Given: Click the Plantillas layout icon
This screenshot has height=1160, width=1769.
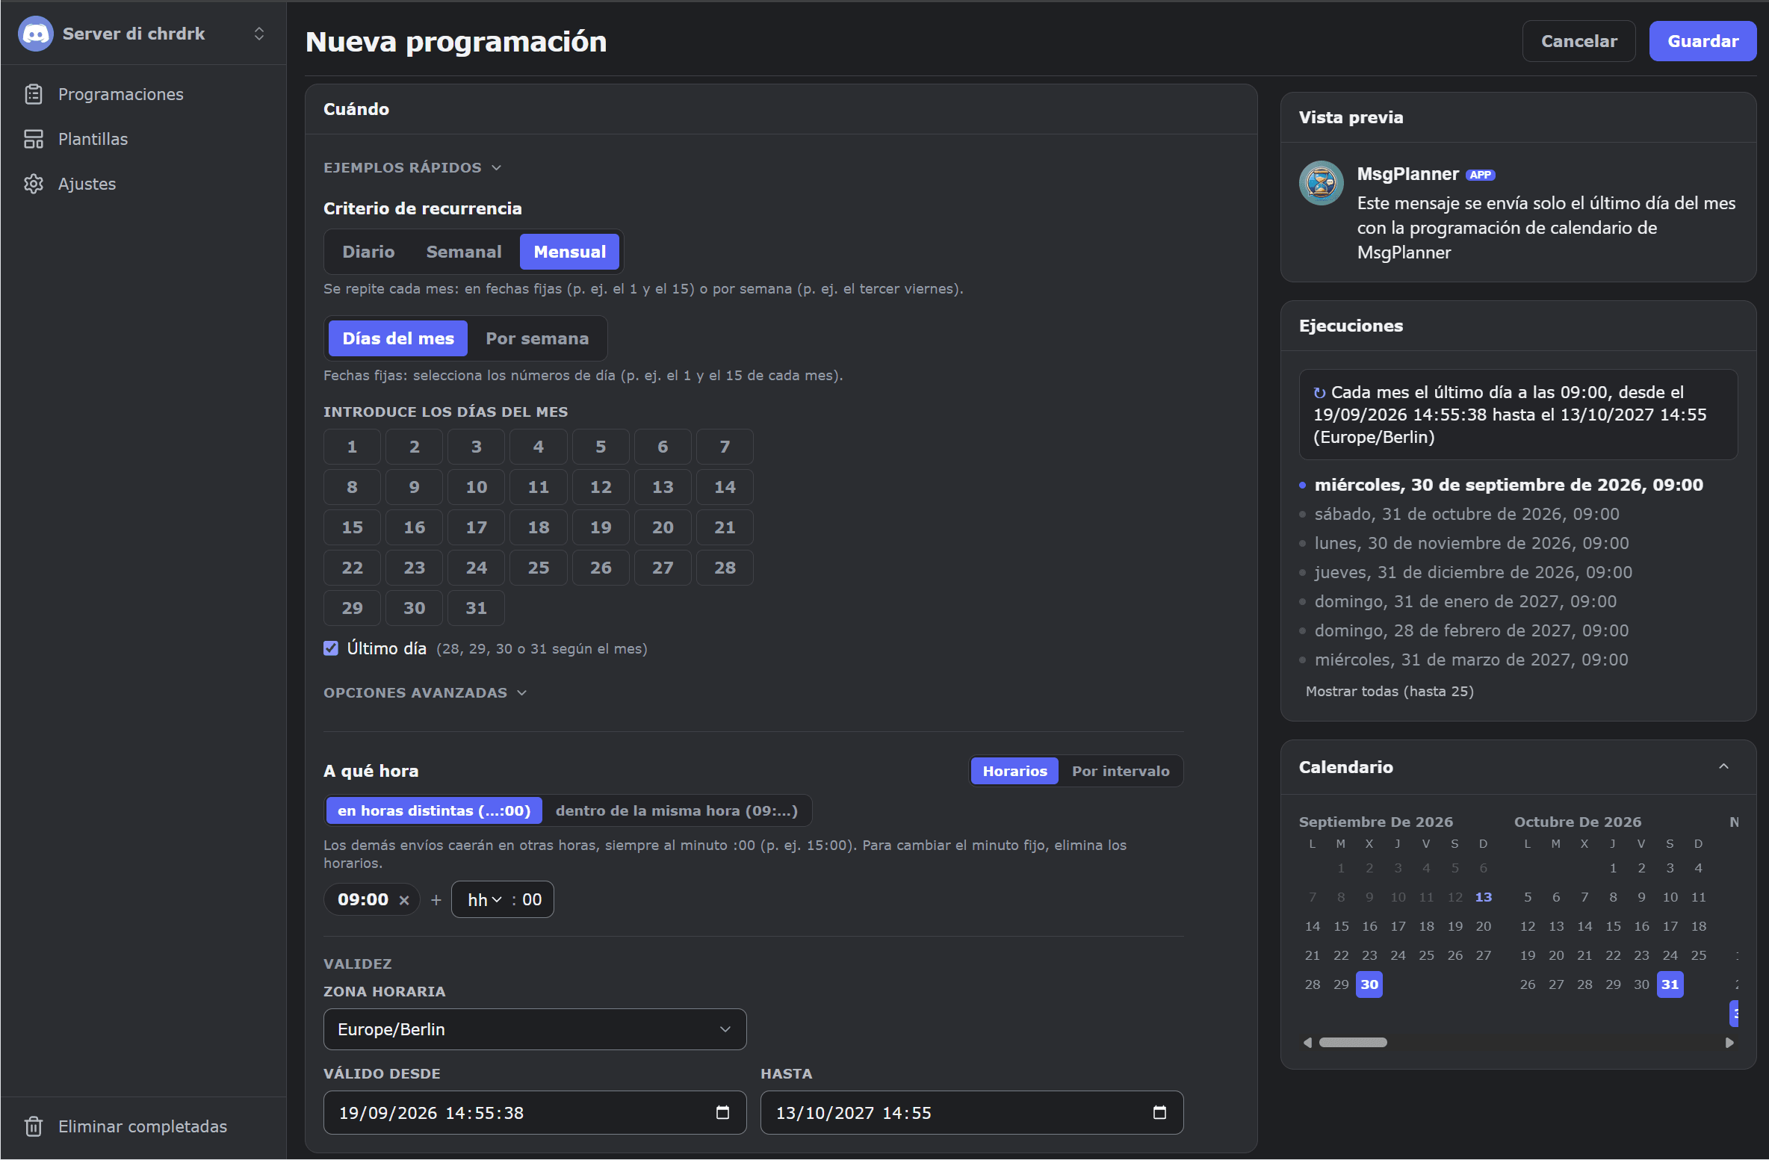Looking at the screenshot, I should pyautogui.click(x=34, y=139).
